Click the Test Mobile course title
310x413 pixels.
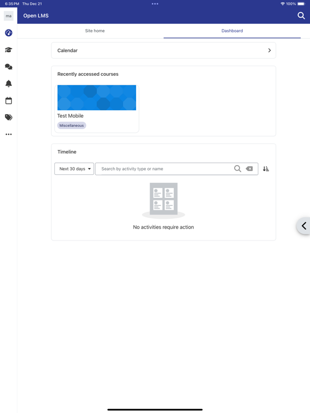(71, 116)
